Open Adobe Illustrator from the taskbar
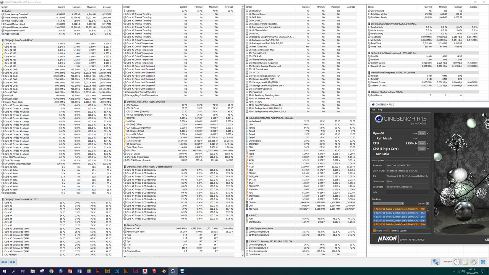 pos(126,271)
